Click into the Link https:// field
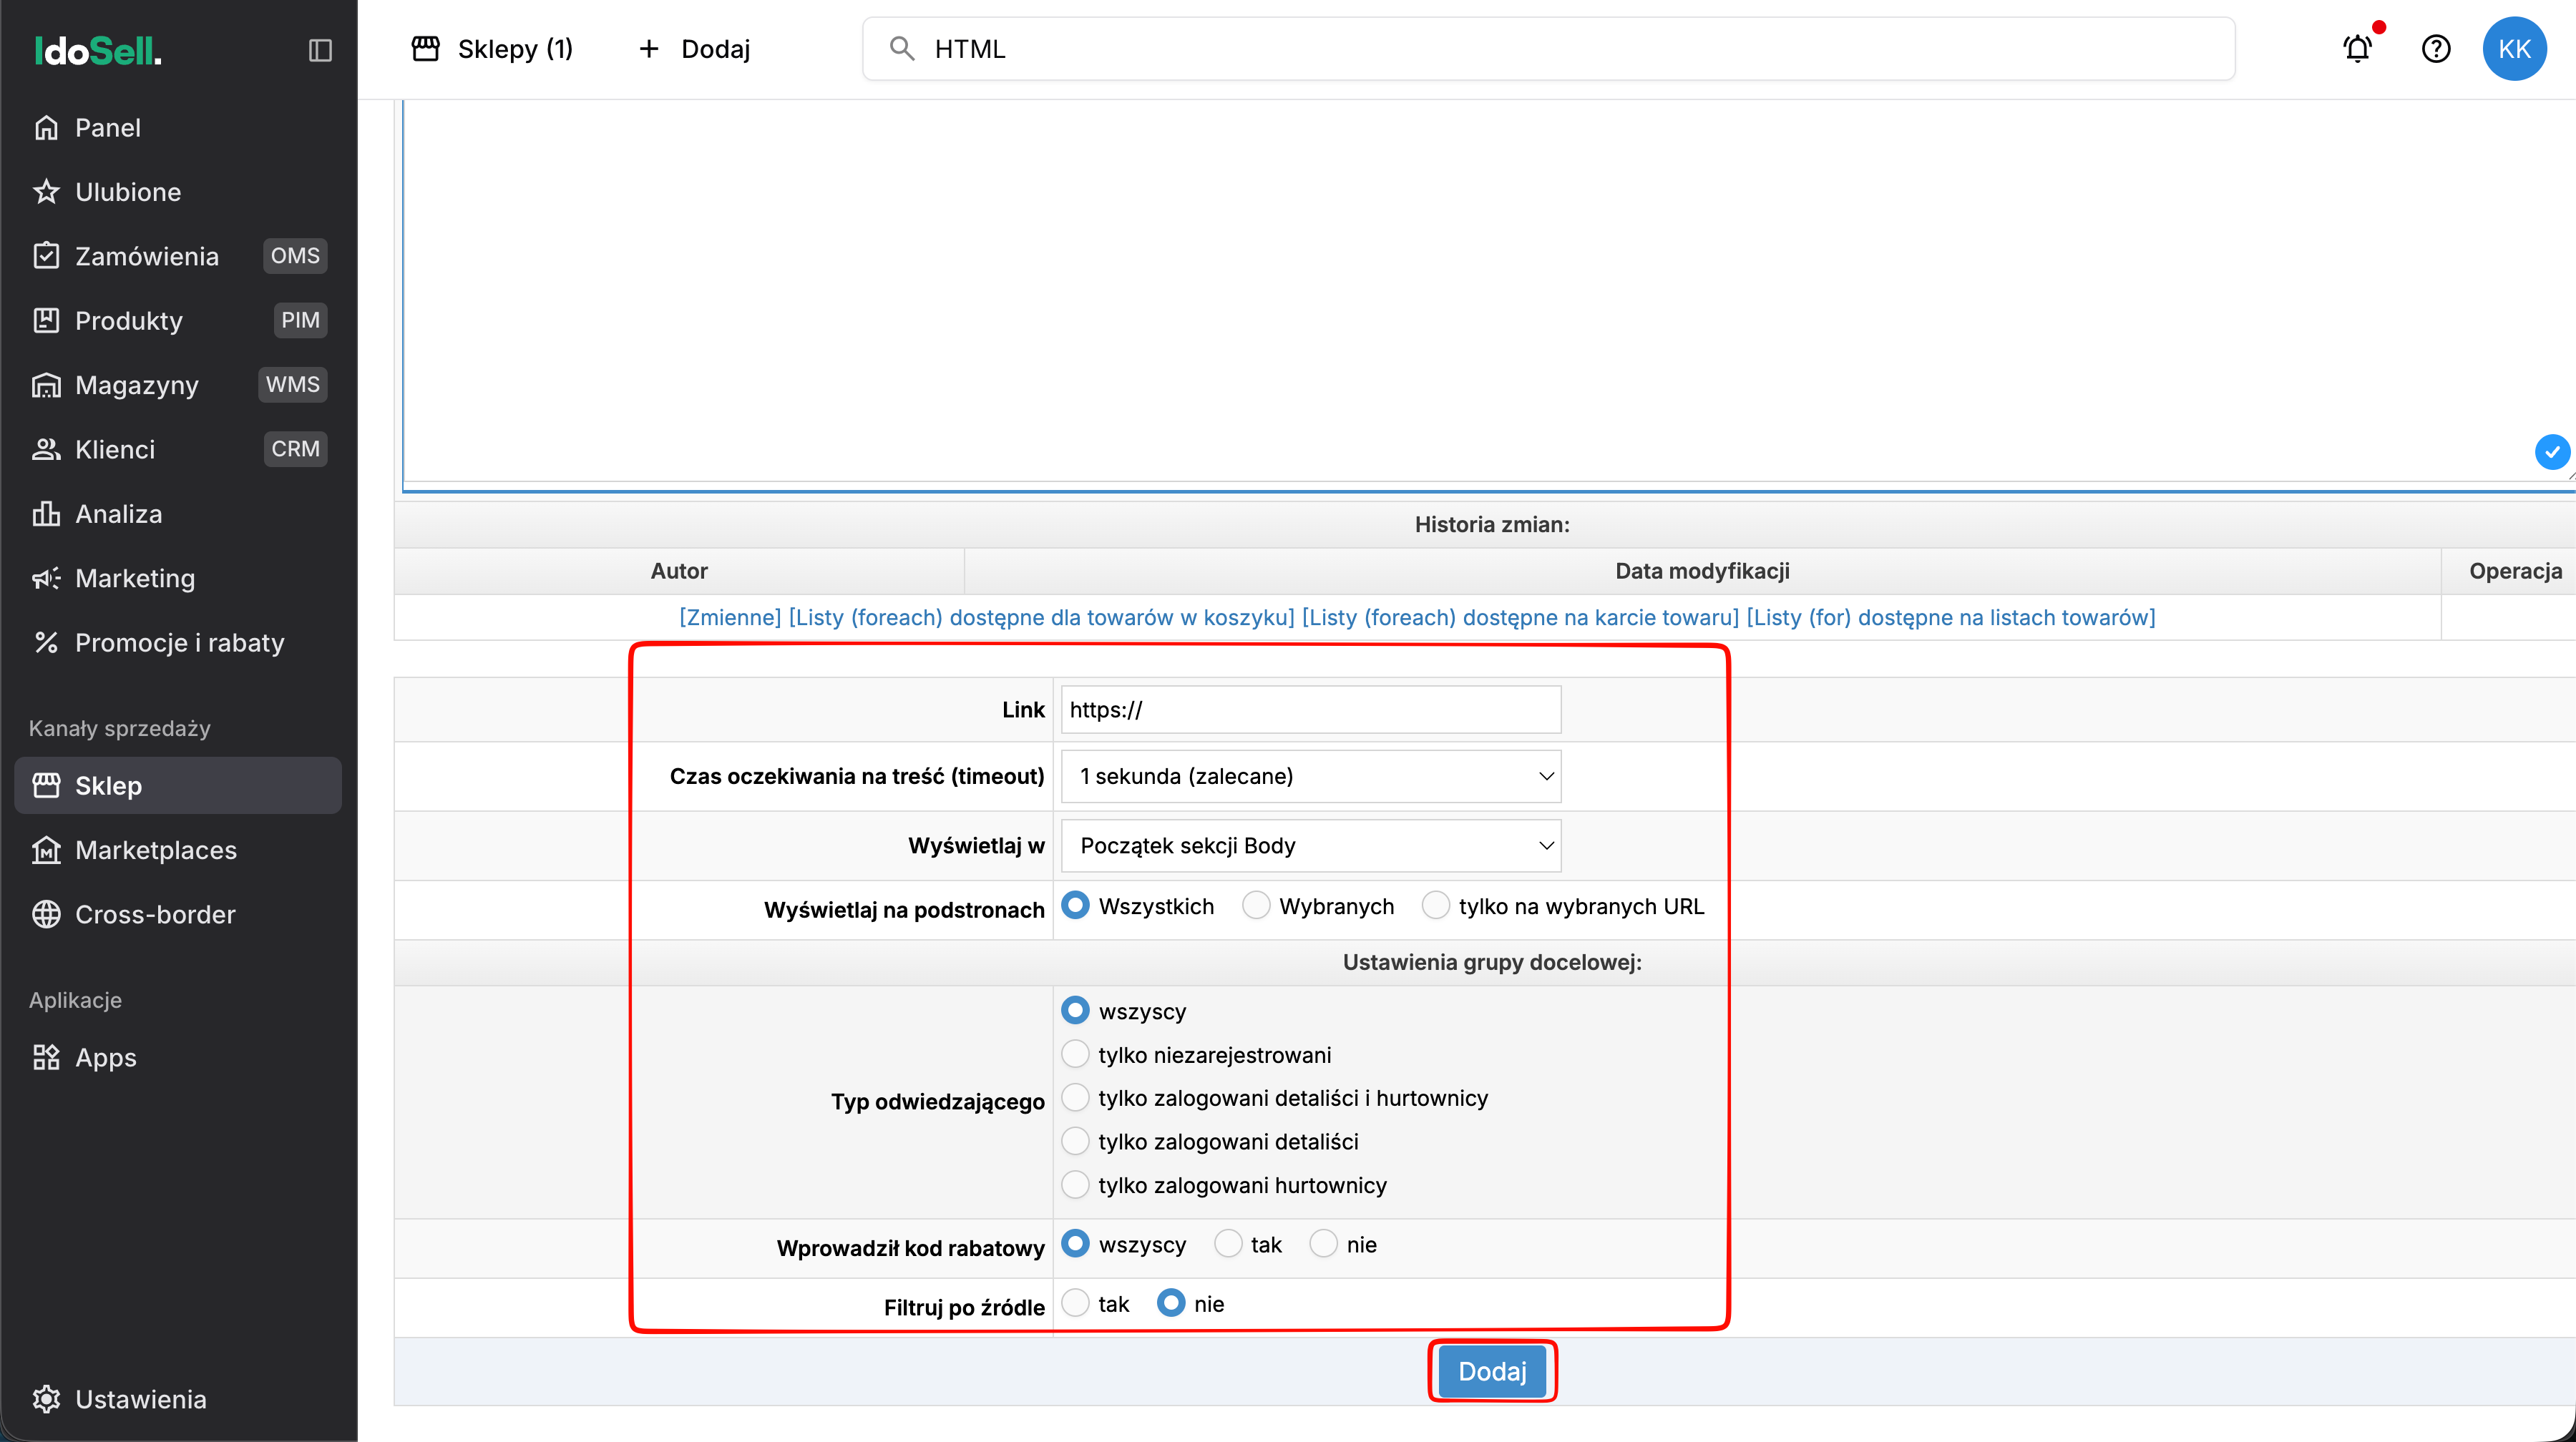The image size is (2576, 1442). coord(1311,710)
